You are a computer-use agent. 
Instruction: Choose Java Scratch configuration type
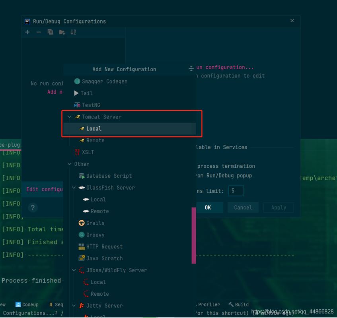(130, 258)
